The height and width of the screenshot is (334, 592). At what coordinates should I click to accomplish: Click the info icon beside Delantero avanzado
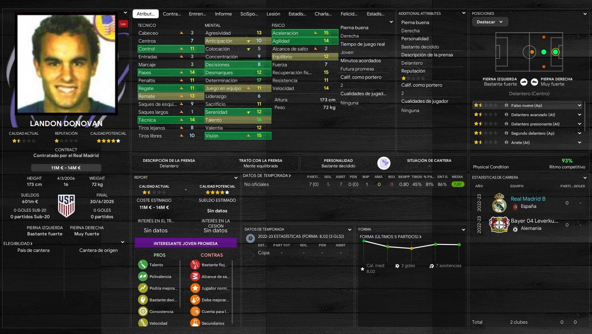(506, 115)
